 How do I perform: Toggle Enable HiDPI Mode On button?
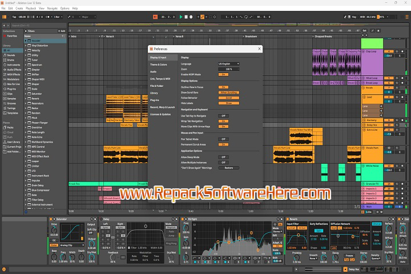click(x=223, y=74)
